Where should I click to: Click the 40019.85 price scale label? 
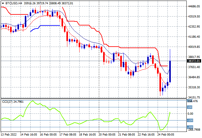coord(194,47)
